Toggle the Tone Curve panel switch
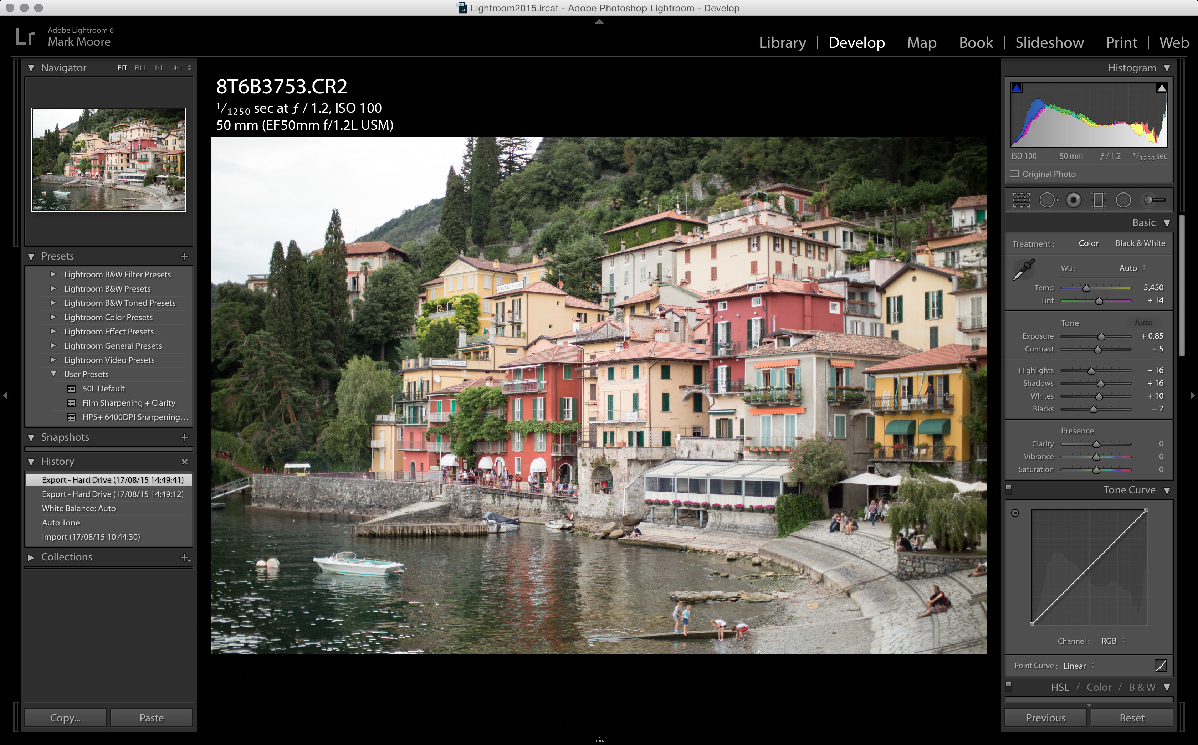This screenshot has height=745, width=1198. [x=1009, y=490]
